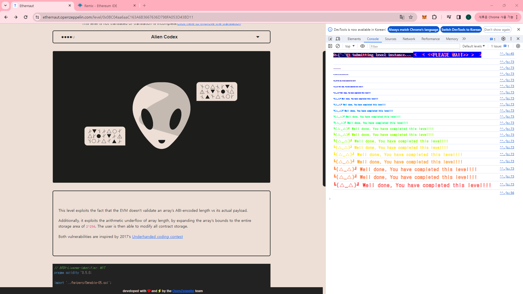Reload the Ethernaut page

tap(26, 17)
